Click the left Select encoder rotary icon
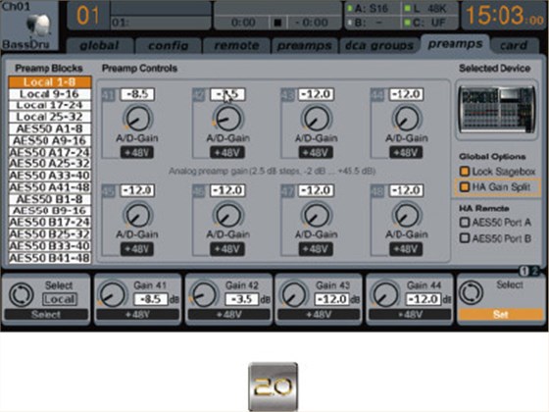The height and width of the screenshot is (412, 549). click(x=22, y=295)
